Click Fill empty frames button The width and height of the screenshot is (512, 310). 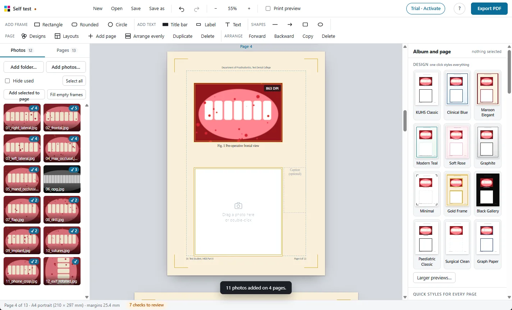click(x=67, y=94)
